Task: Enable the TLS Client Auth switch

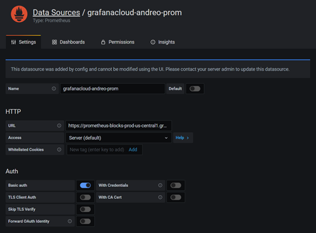Action: click(85, 197)
